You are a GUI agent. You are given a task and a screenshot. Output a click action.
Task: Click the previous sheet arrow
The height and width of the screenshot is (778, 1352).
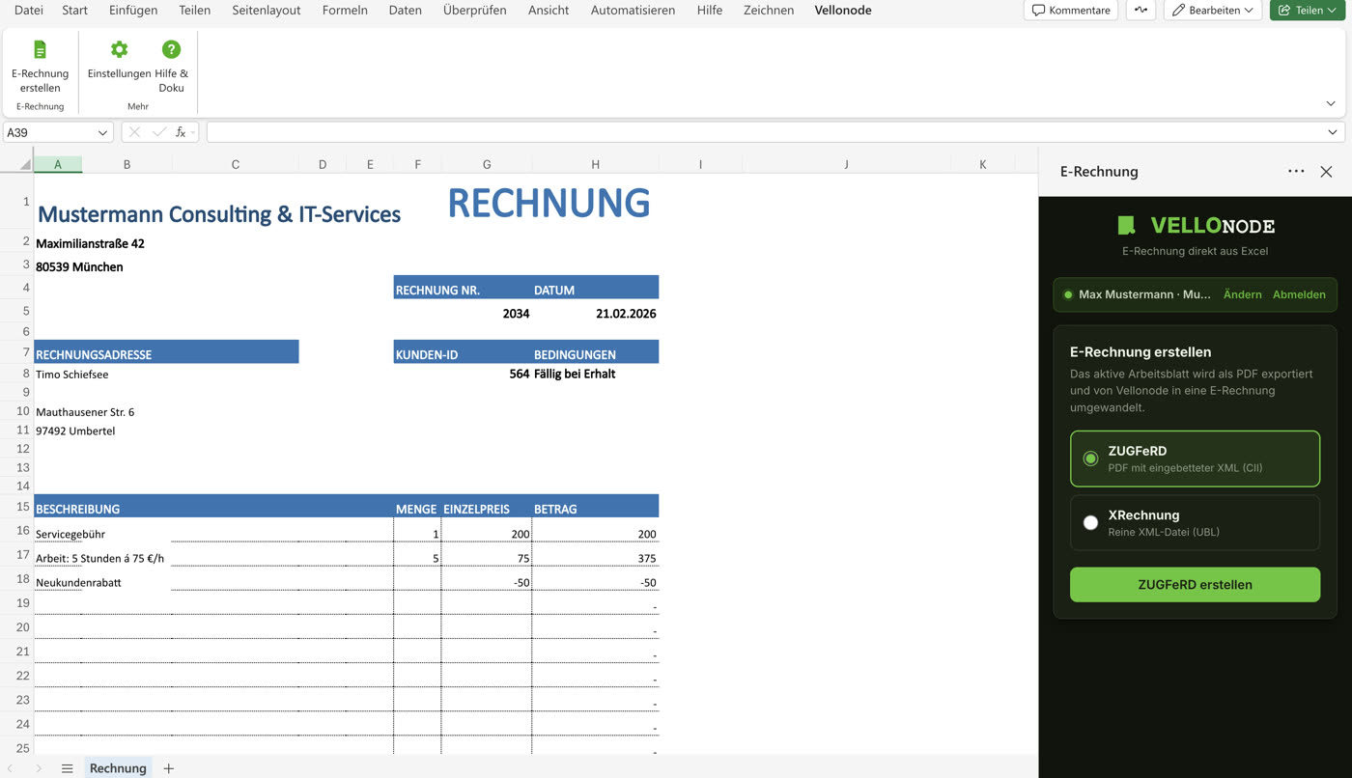coord(11,768)
